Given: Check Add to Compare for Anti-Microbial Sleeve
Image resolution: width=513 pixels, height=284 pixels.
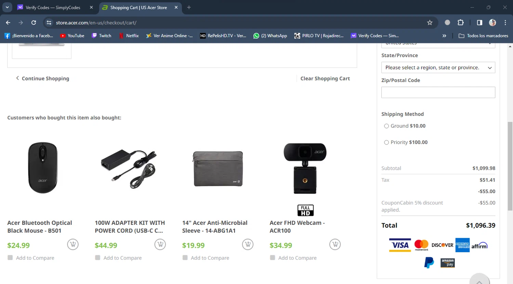Looking at the screenshot, I should coord(185,258).
